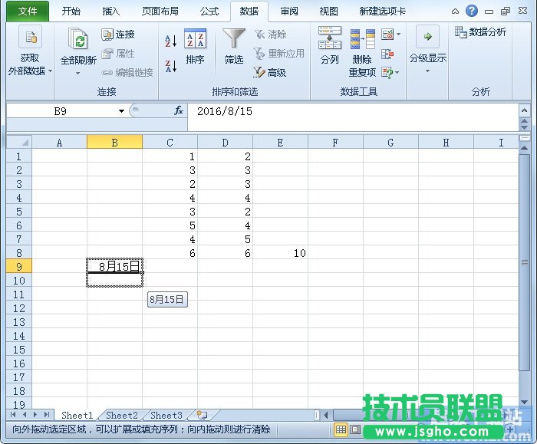Click the vertical scrollbar up arrow
Viewport: 537px width, 444px height.
524,148
